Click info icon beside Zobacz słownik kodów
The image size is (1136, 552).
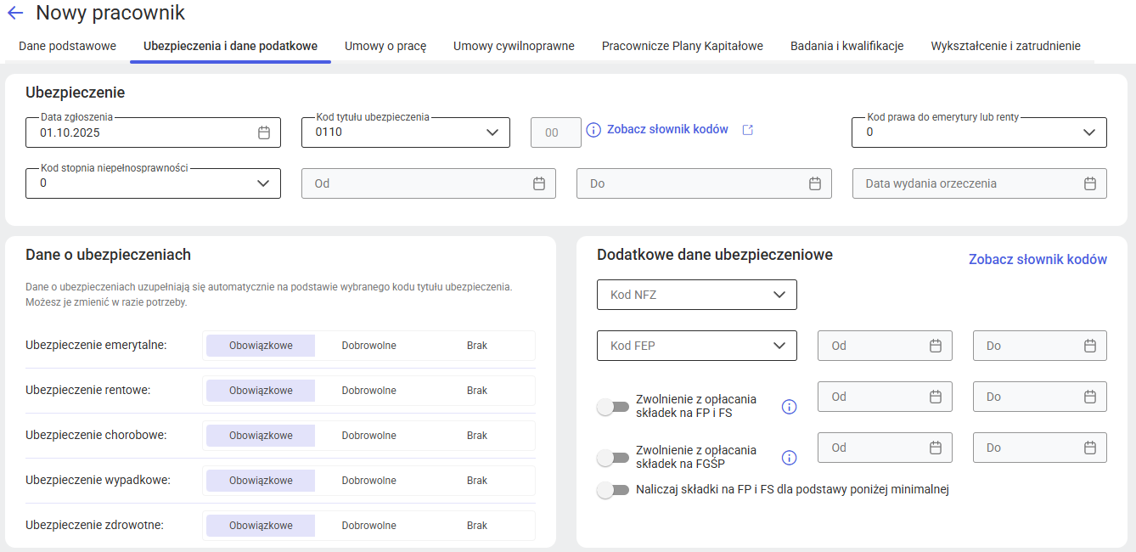click(x=593, y=130)
